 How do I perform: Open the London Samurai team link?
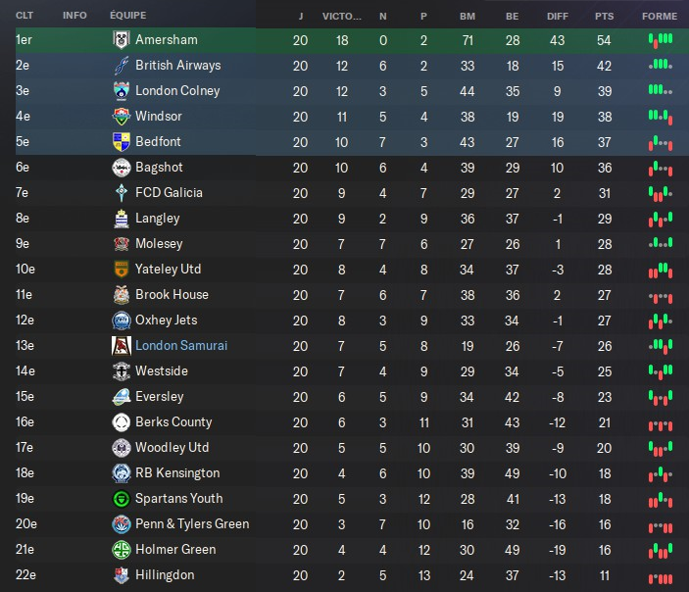click(x=182, y=346)
